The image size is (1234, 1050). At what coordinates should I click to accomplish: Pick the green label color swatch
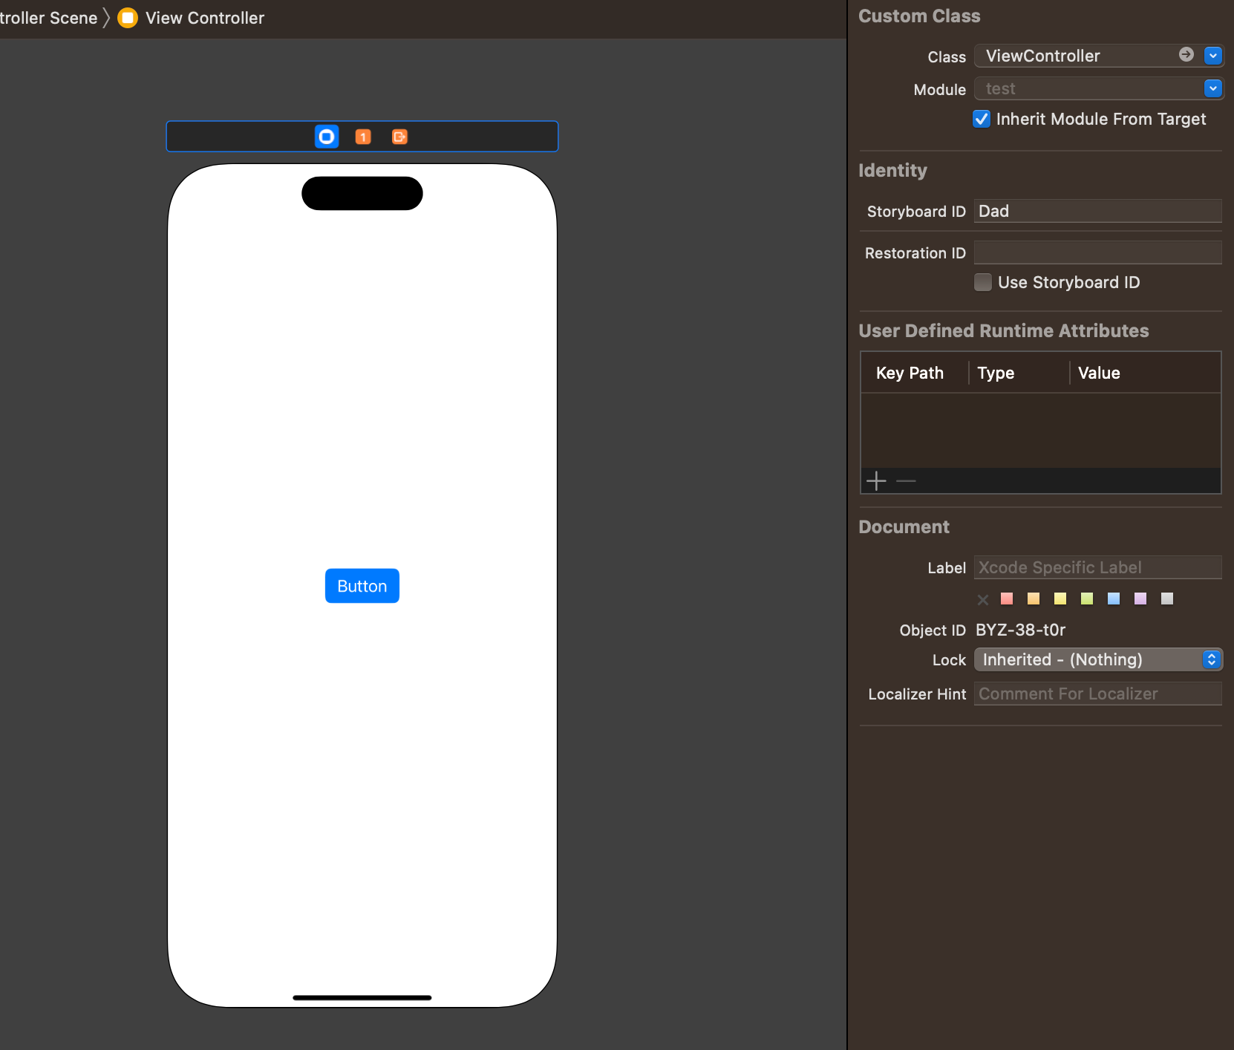(x=1087, y=599)
